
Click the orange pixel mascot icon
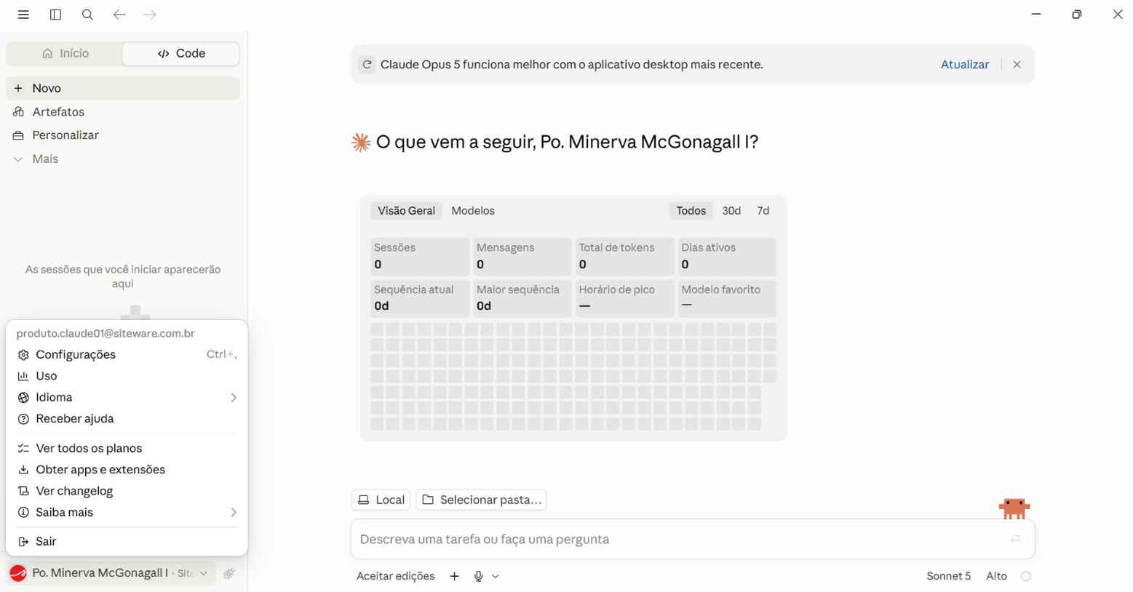[x=1014, y=508]
